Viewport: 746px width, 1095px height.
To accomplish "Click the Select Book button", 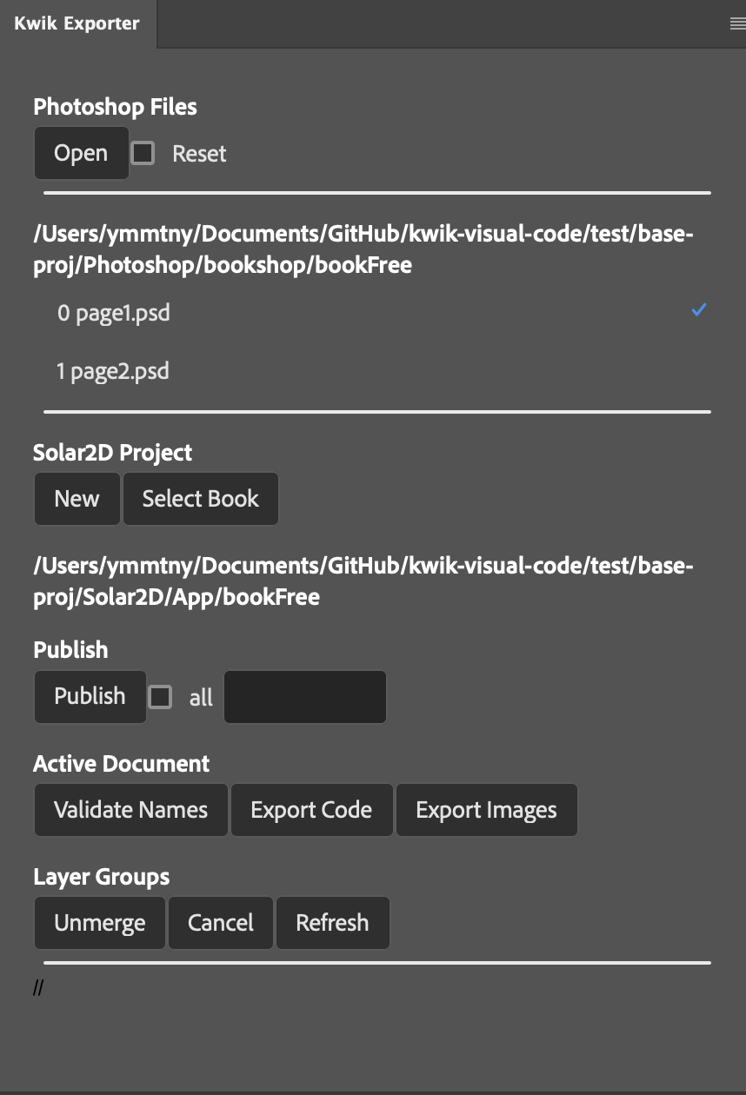I will coord(201,499).
